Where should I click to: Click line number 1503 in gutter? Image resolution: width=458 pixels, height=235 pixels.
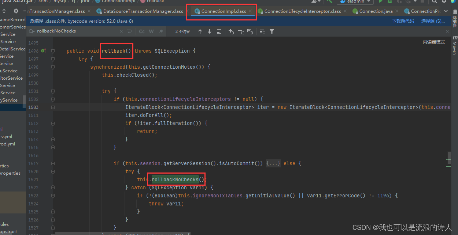coord(33,107)
